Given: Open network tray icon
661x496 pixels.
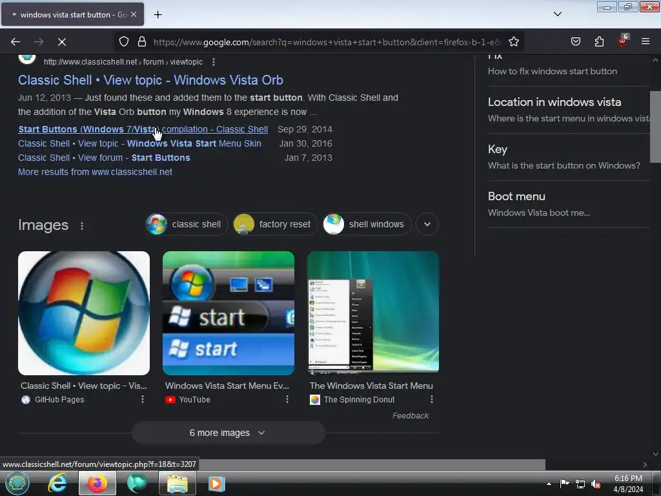Looking at the screenshot, I should [580, 484].
